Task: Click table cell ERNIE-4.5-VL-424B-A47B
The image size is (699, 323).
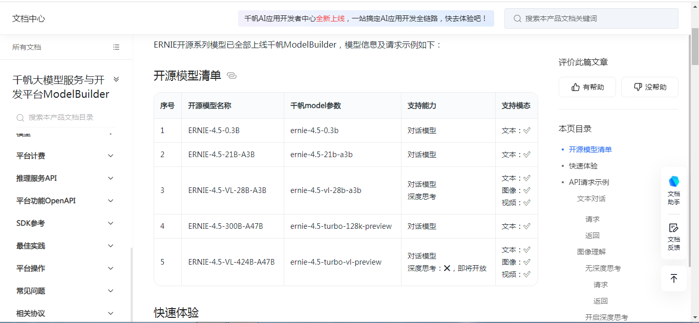Action: click(231, 262)
